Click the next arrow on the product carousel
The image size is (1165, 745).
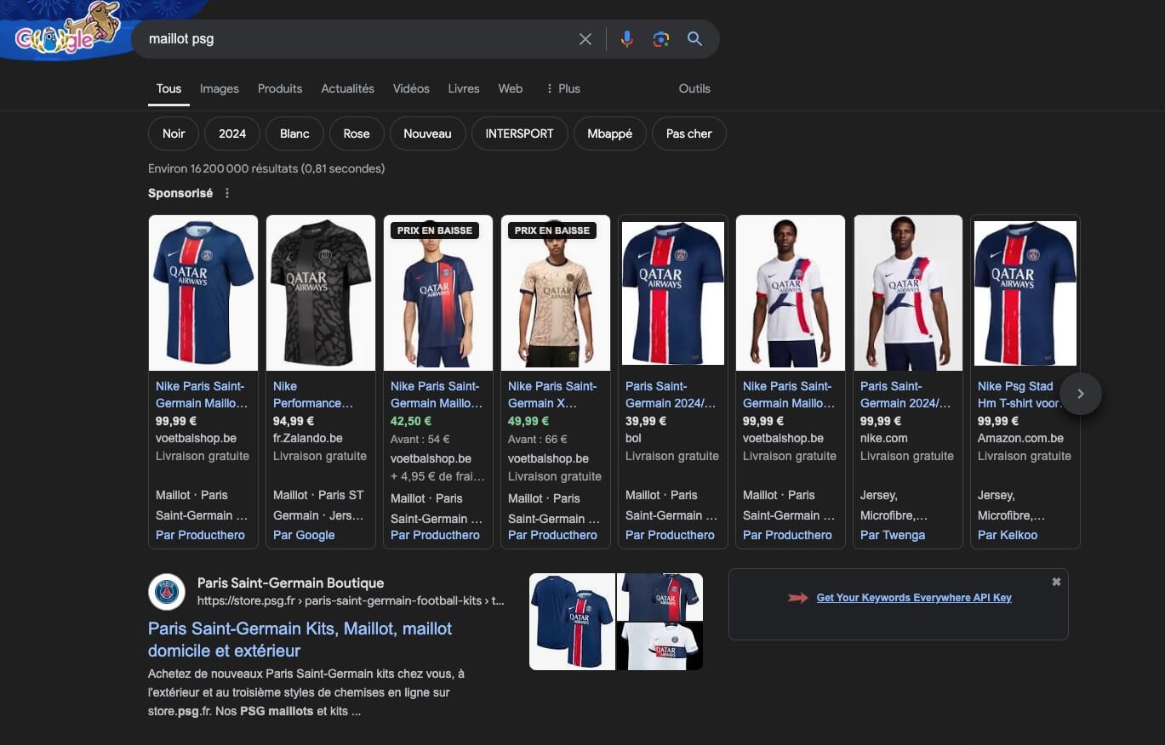pyautogui.click(x=1081, y=394)
